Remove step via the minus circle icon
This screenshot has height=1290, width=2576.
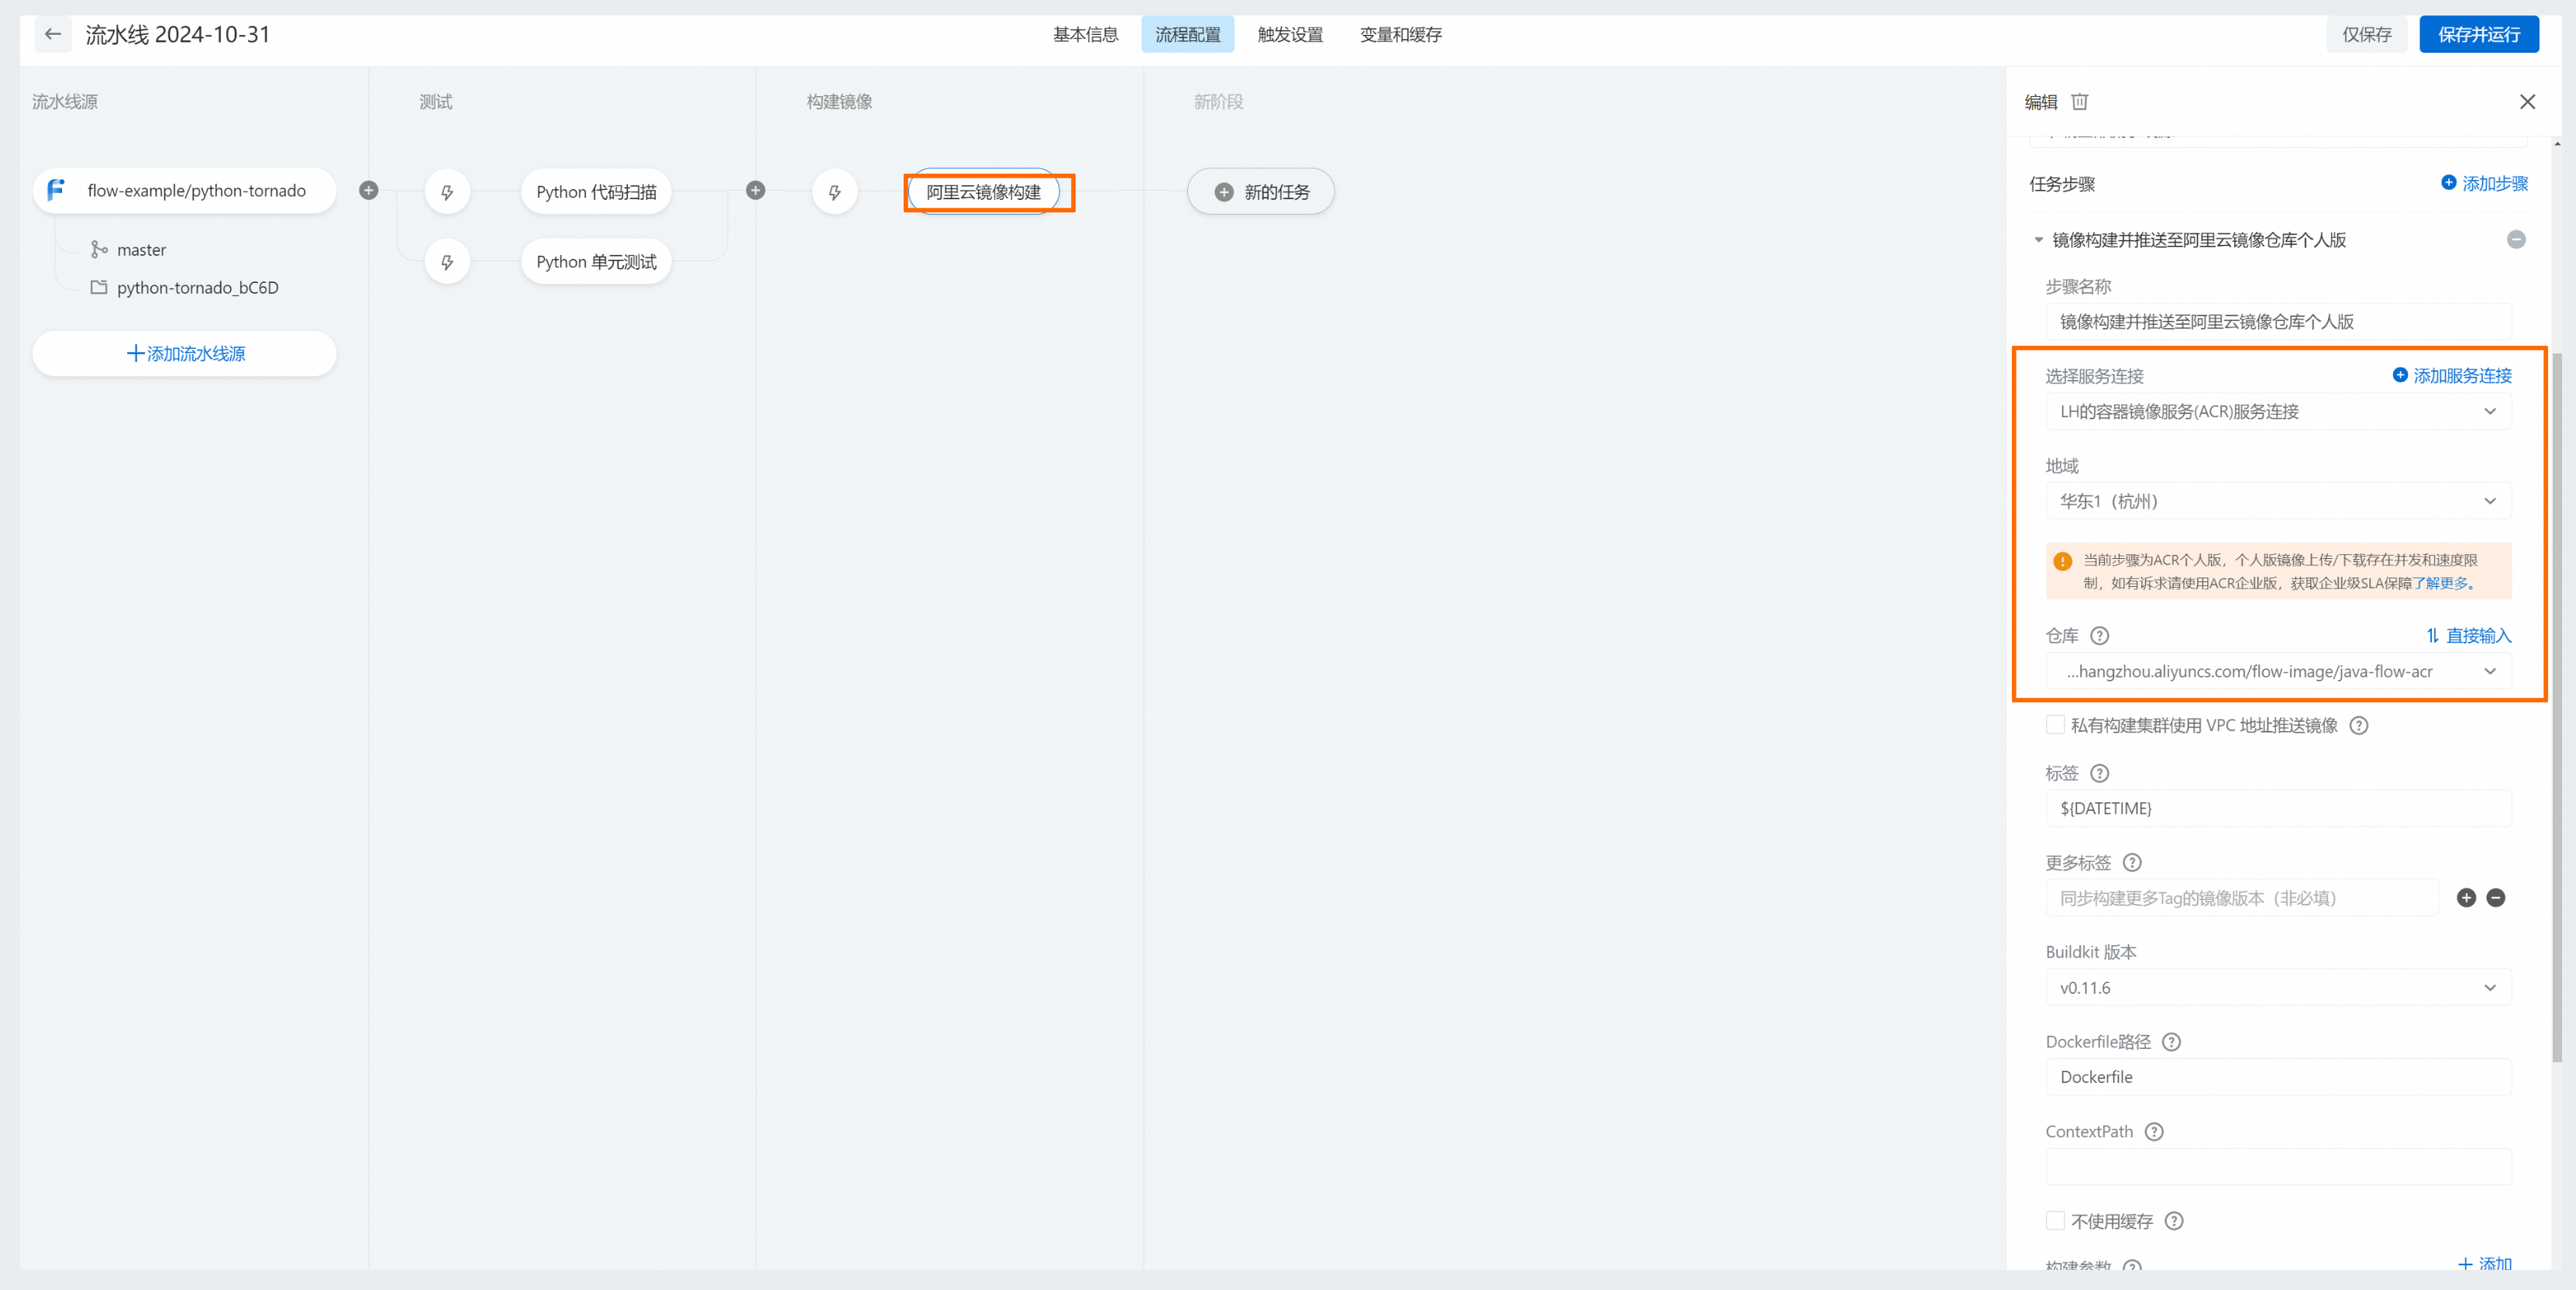[x=2516, y=239]
